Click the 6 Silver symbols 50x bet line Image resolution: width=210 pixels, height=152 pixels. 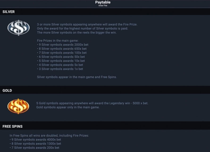pyautogui.click(x=61, y=57)
